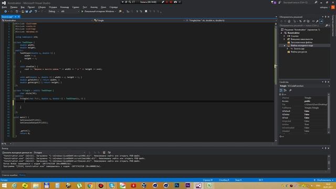The height and width of the screenshot is (189, 336).
Task: Expand the Внешние зависимости node
Action: pyautogui.click(x=285, y=39)
